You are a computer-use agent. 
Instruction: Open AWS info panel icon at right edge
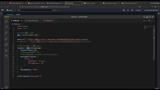(158, 13)
